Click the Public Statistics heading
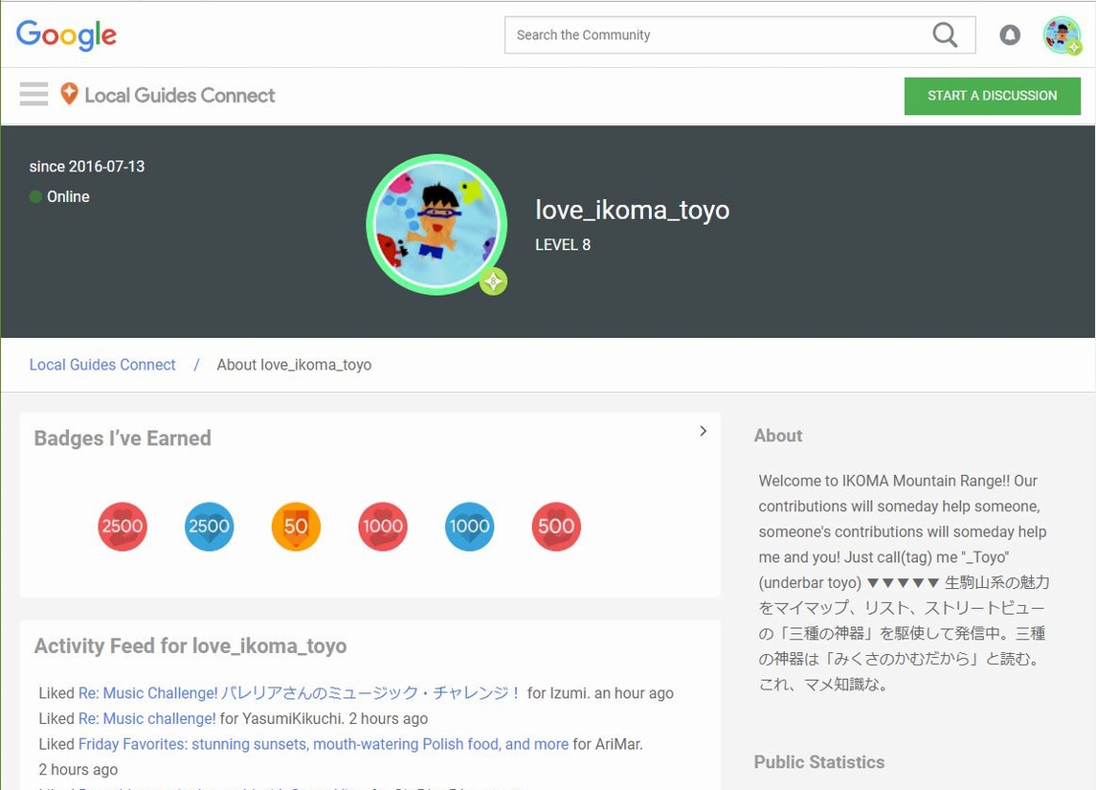Screen dimensions: 1096x790 tap(819, 762)
